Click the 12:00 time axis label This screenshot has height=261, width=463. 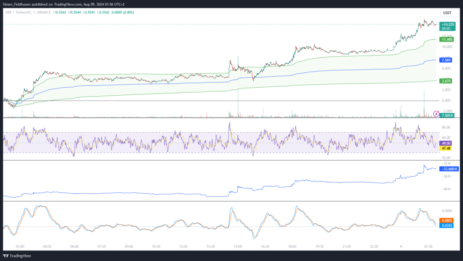pos(184,247)
